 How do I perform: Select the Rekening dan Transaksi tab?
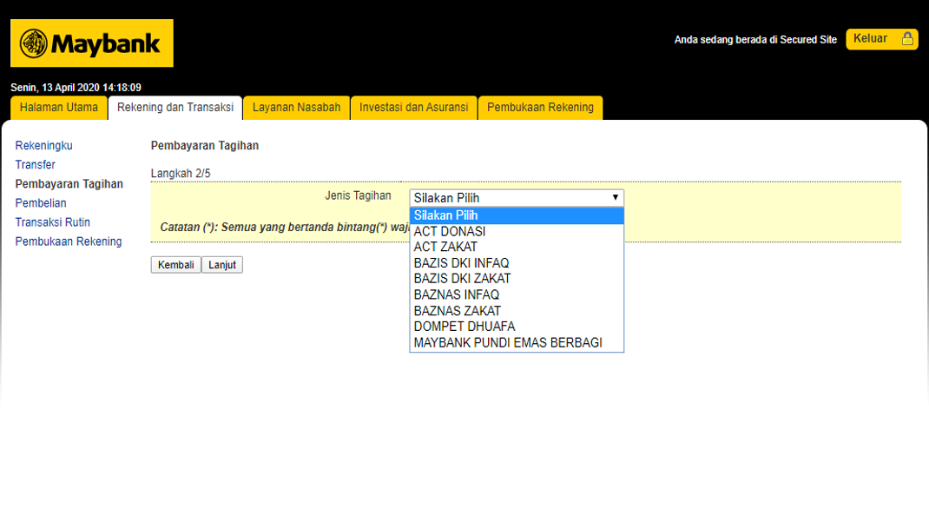(x=175, y=108)
